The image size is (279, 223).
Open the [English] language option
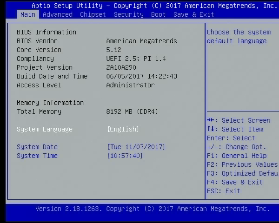pos(123,129)
